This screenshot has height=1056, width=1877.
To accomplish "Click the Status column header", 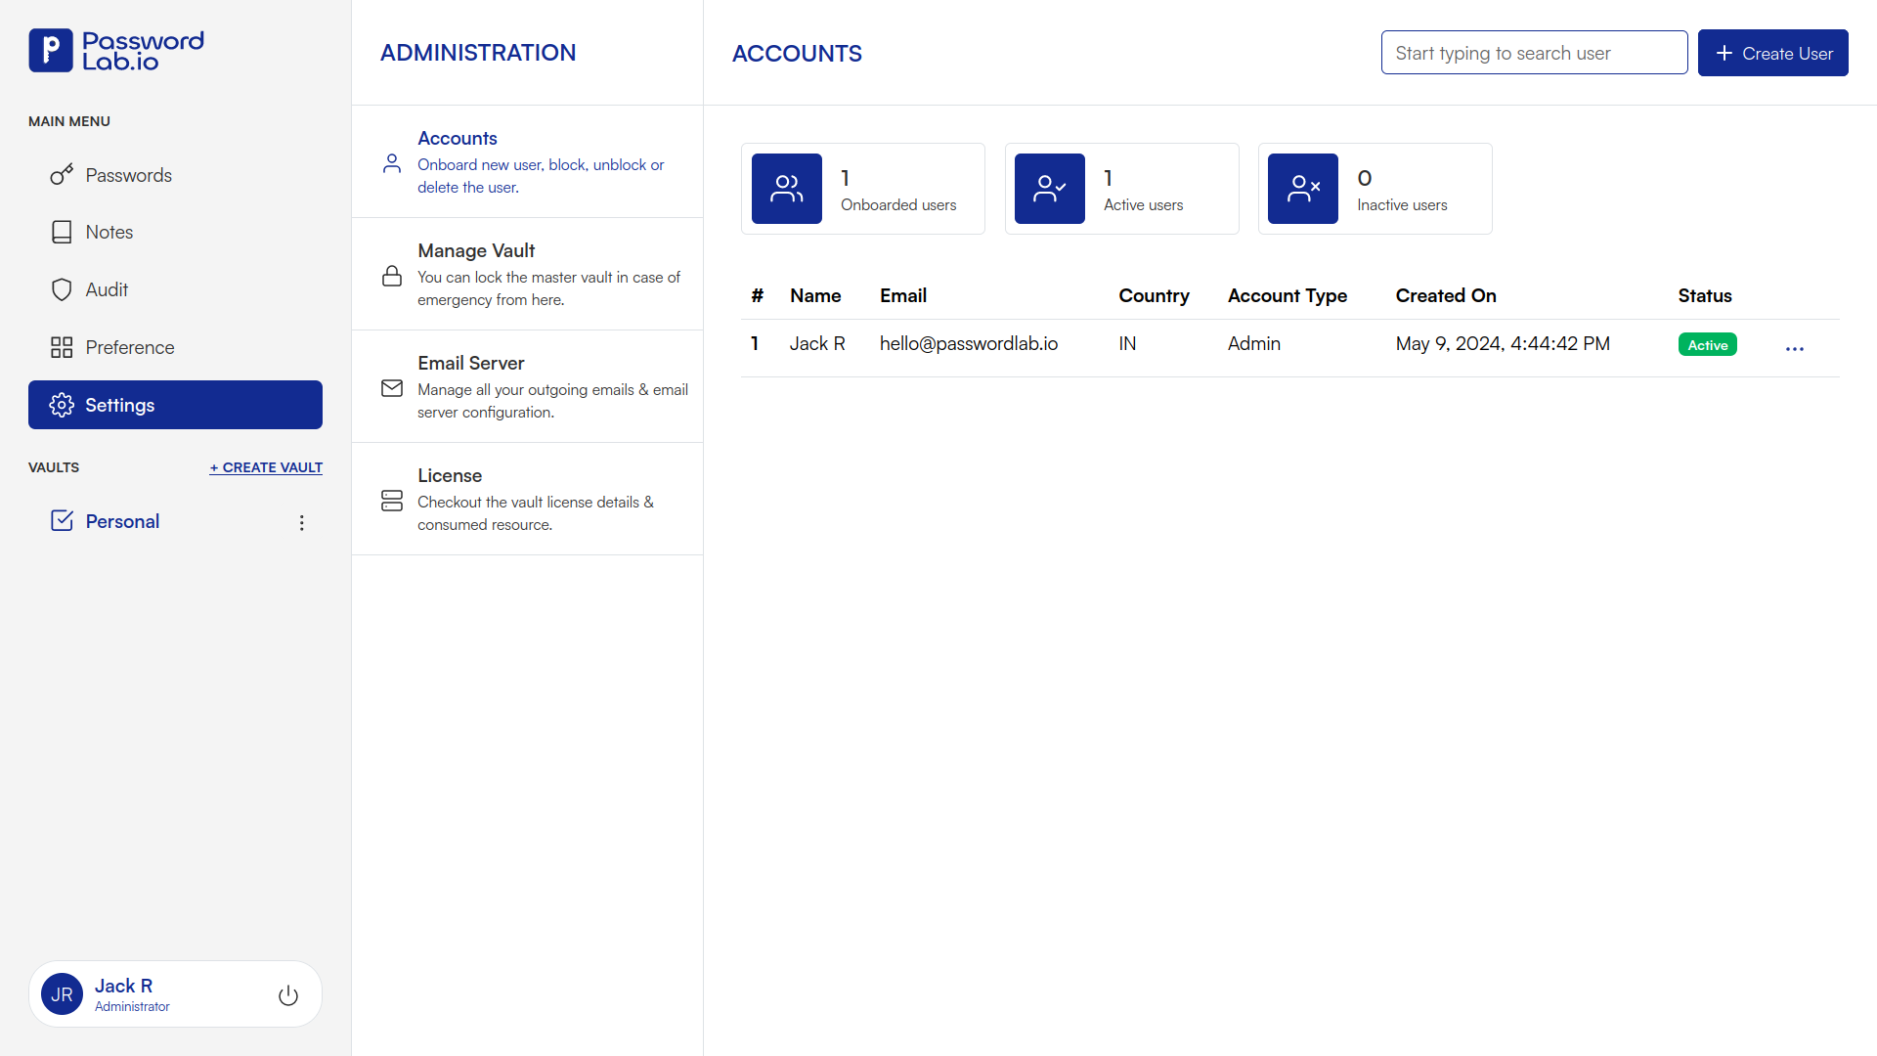I will (1704, 295).
